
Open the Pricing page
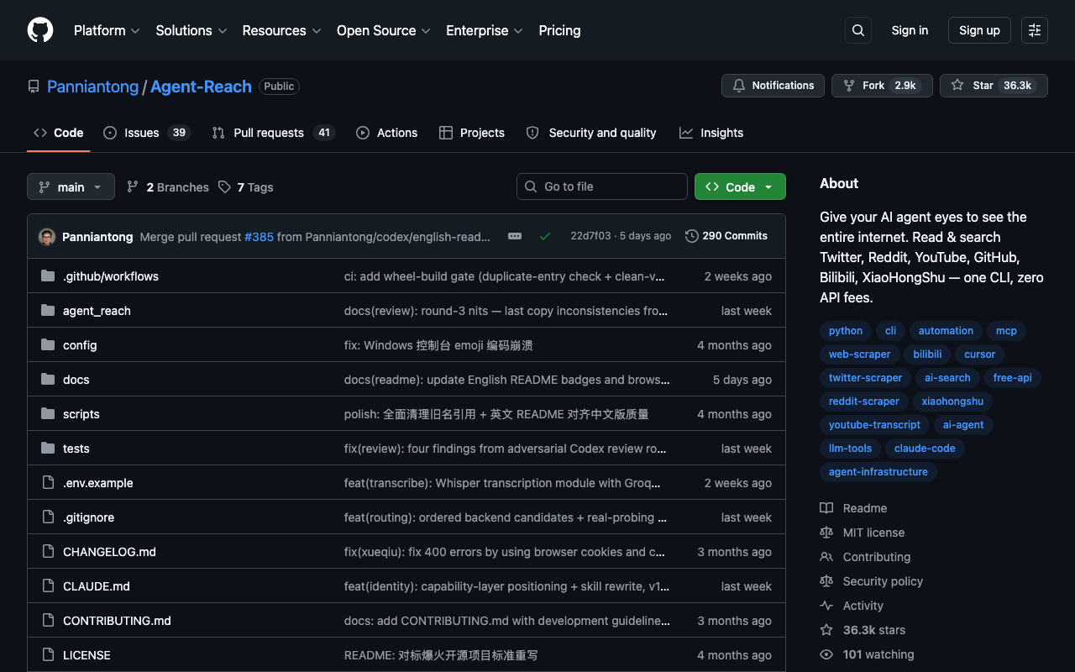559,30
